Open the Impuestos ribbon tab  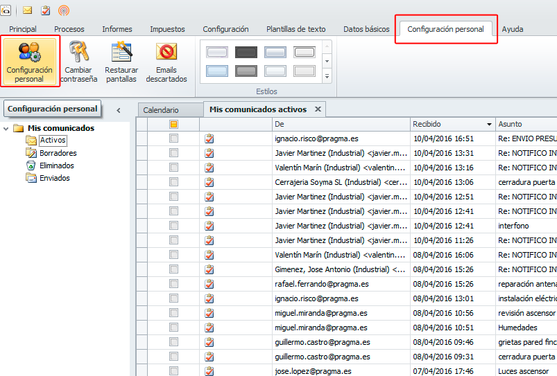click(167, 29)
